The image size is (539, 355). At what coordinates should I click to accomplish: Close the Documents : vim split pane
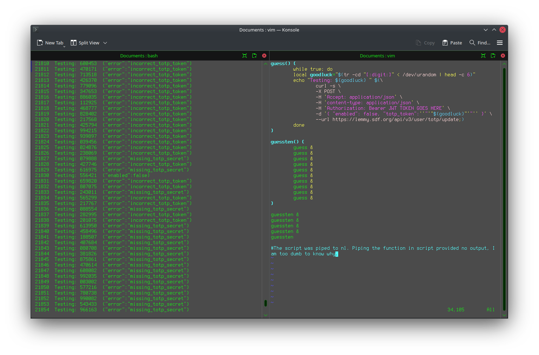point(503,56)
